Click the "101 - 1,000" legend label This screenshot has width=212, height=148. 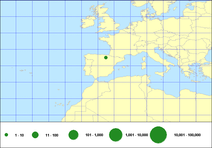pos(94,135)
